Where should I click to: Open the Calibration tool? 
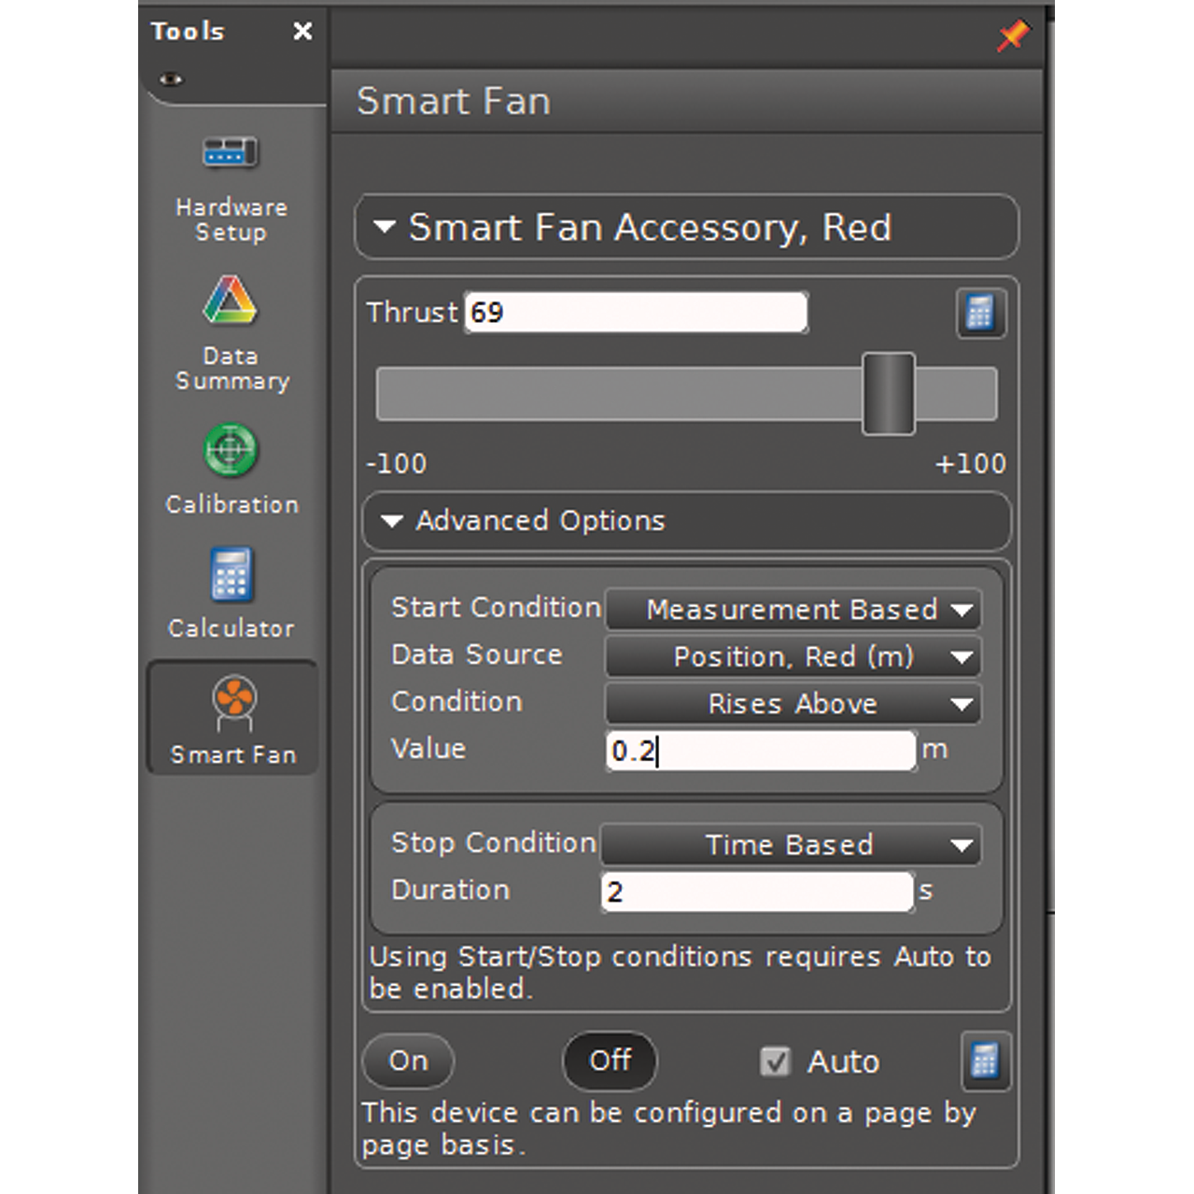[231, 469]
